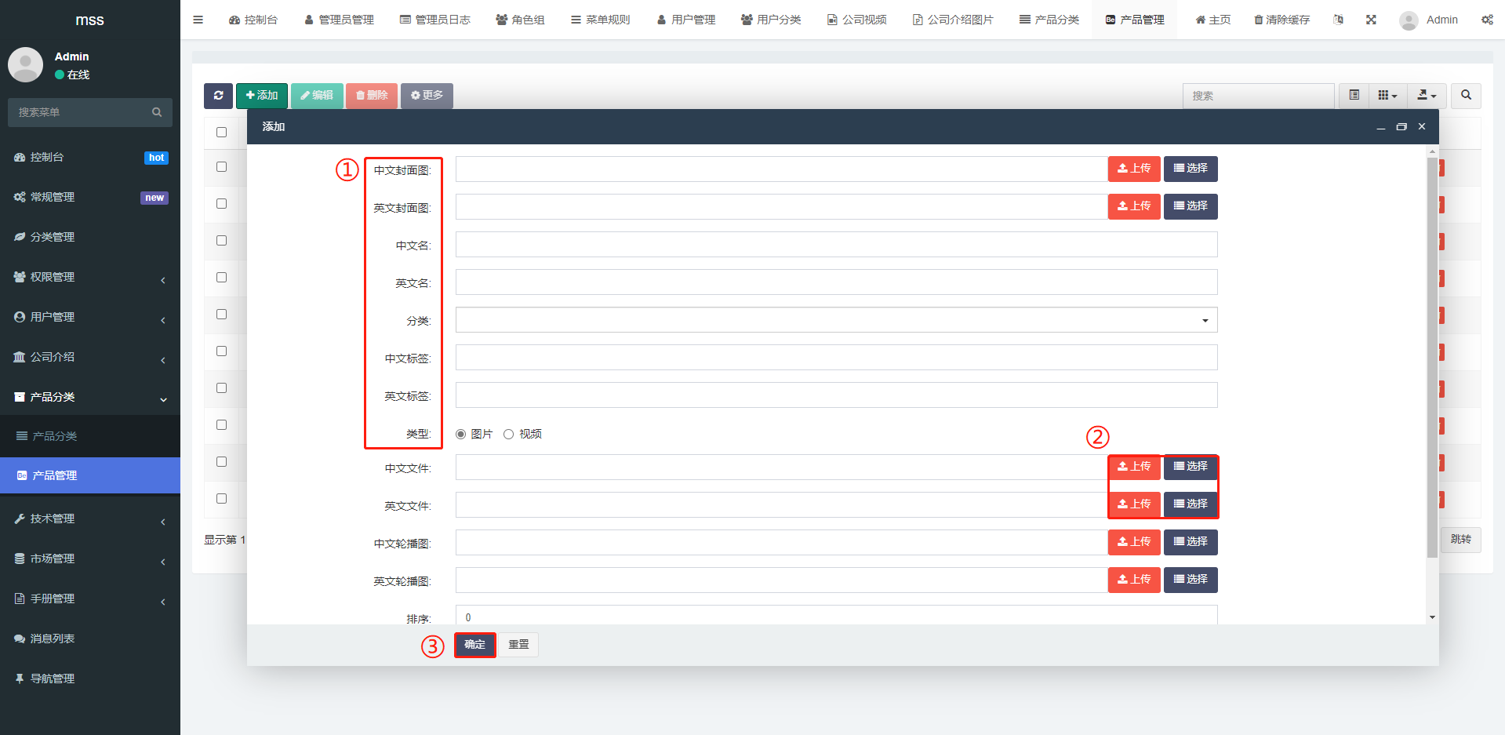This screenshot has width=1505, height=735.
Task: Toggle table view list icon
Action: pyautogui.click(x=1354, y=96)
